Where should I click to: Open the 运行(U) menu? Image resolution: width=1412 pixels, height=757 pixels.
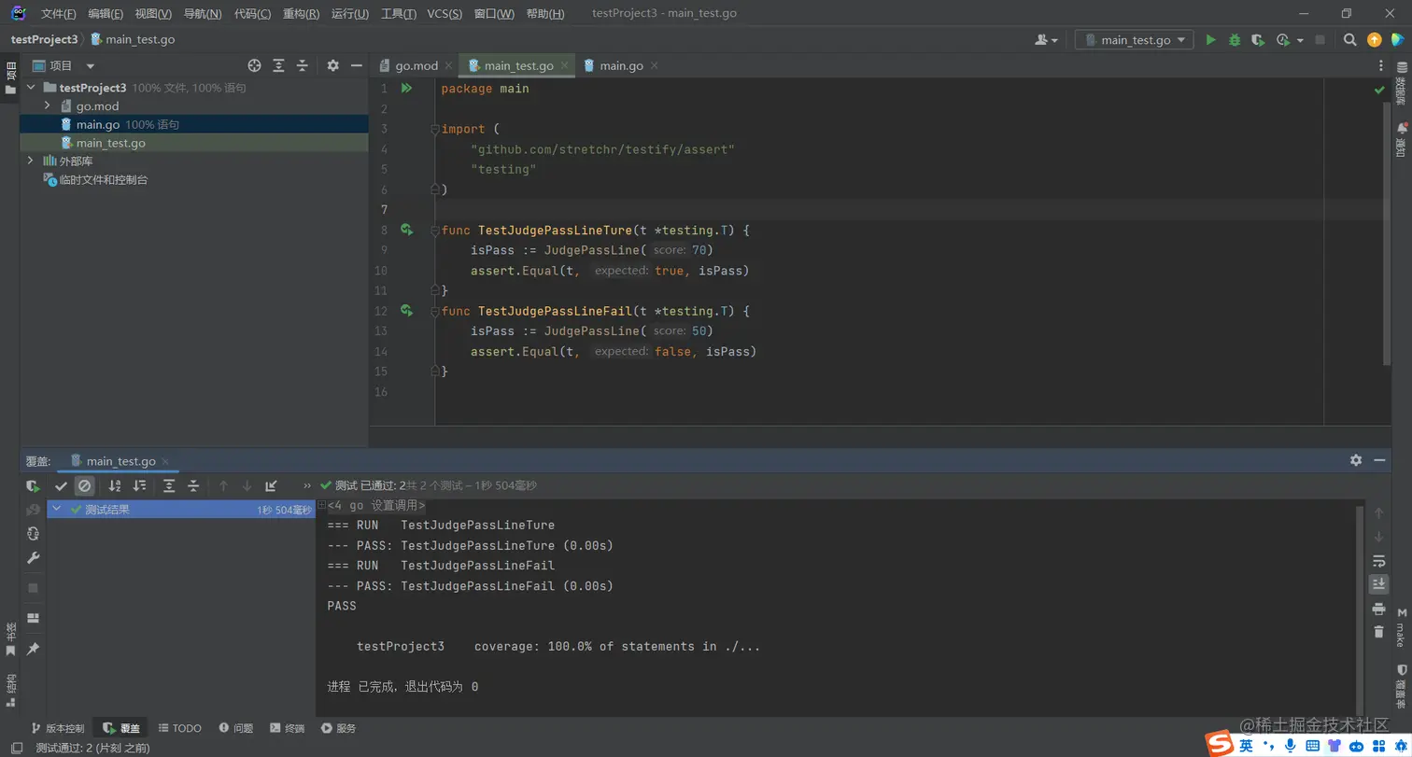[349, 14]
